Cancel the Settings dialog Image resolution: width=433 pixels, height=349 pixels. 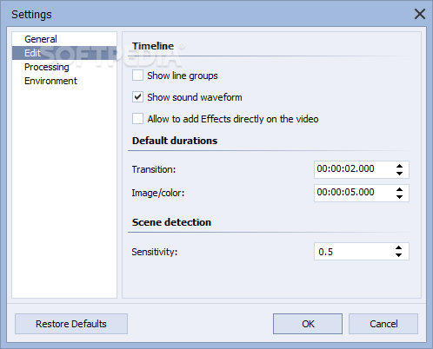(383, 324)
